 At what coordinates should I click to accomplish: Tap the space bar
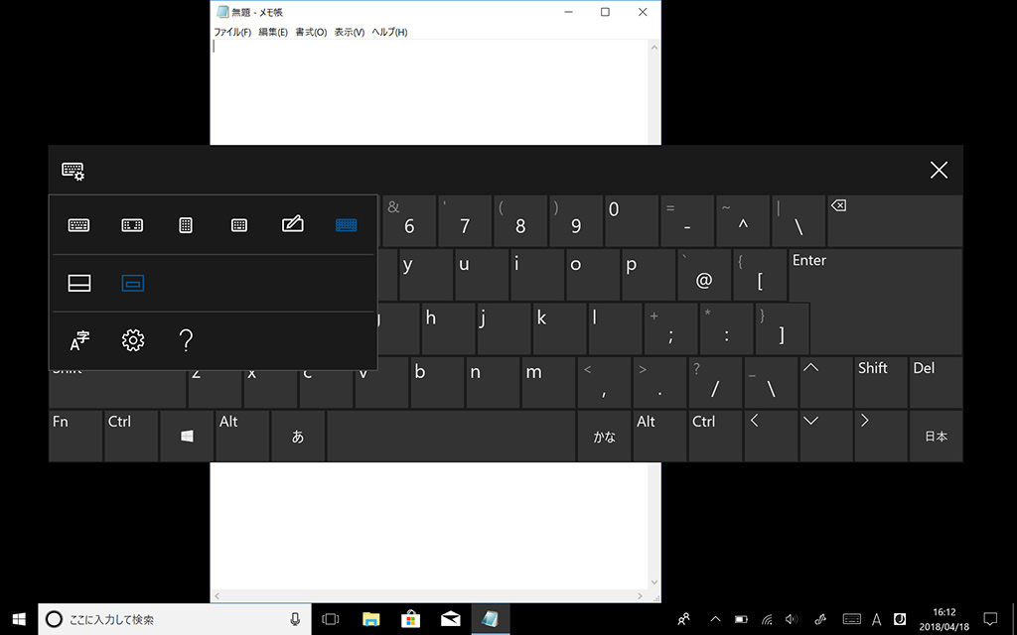point(452,437)
